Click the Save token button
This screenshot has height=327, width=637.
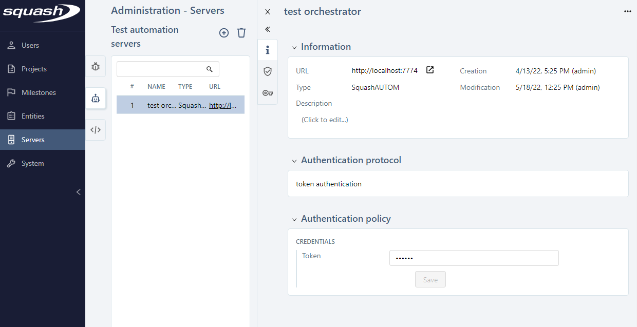point(430,280)
